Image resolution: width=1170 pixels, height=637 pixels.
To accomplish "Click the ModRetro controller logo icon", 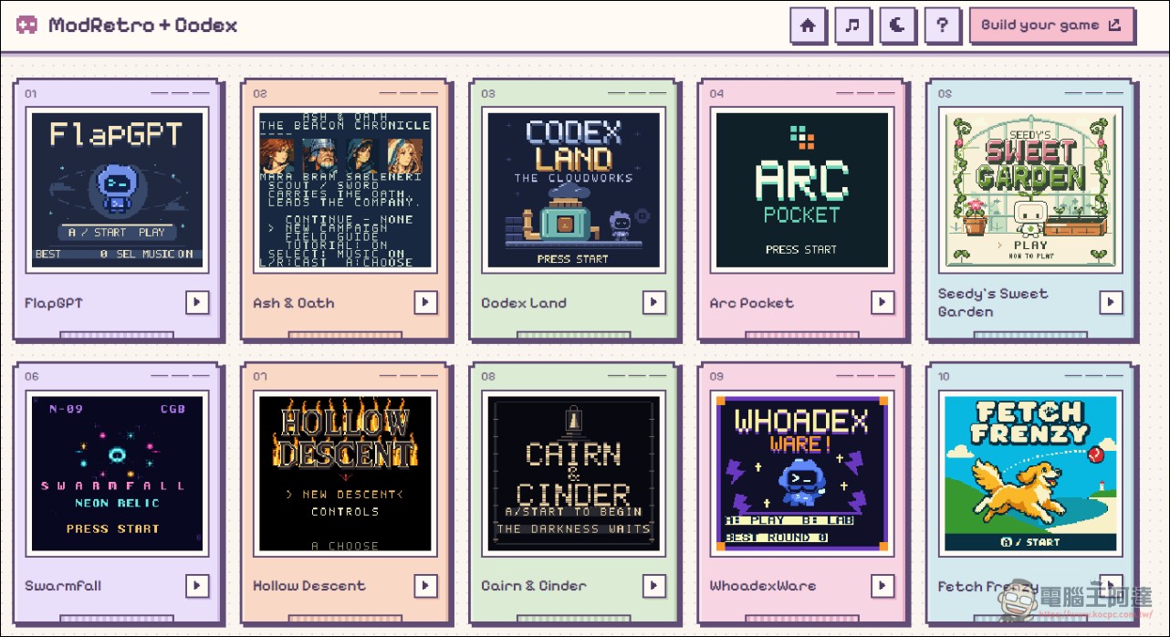I will 27,25.
